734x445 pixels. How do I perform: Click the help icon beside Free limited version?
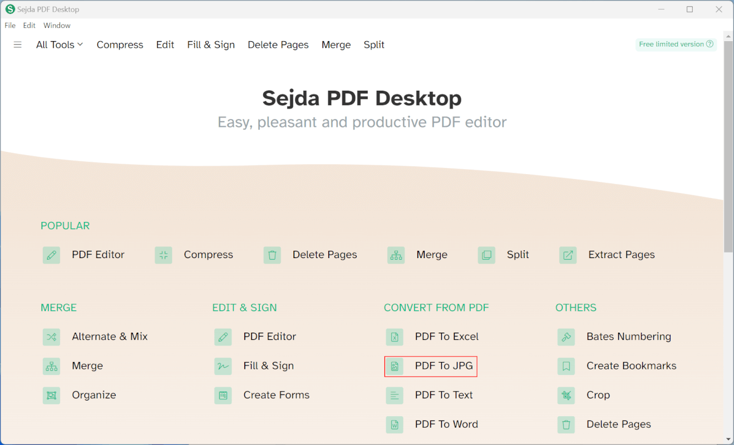click(x=710, y=44)
